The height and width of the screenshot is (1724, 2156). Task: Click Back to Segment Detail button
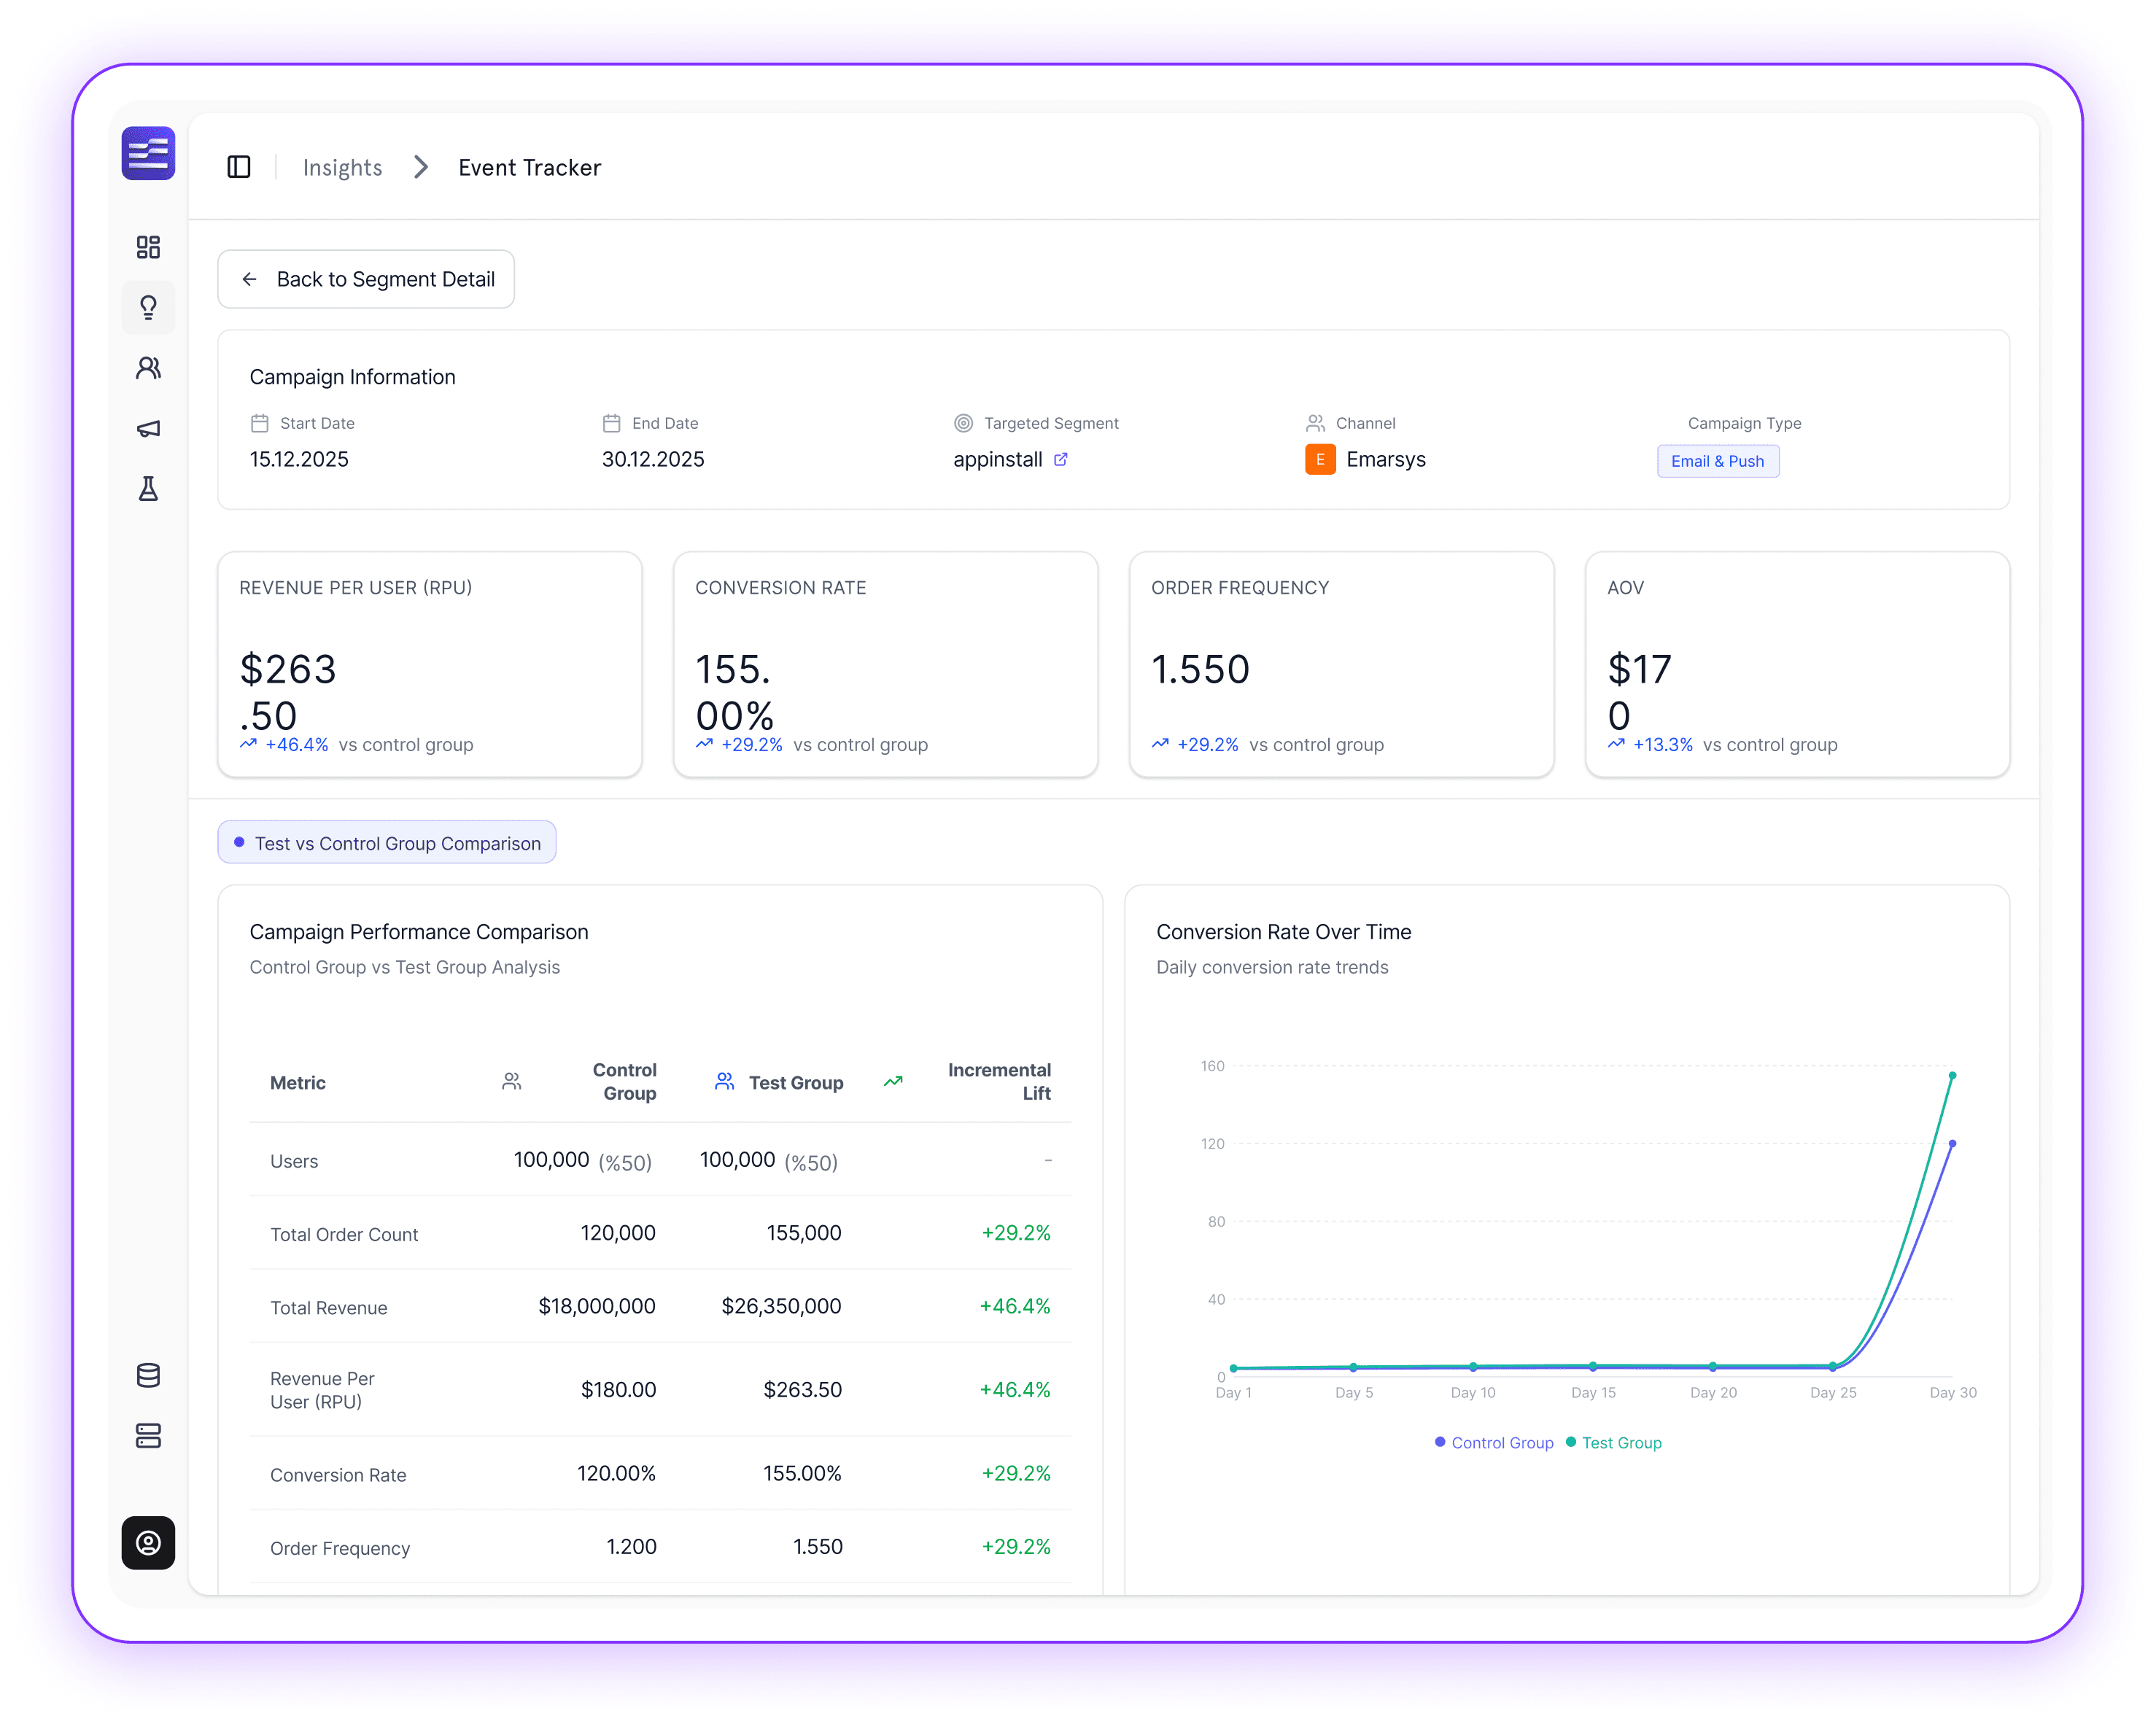pos(366,279)
